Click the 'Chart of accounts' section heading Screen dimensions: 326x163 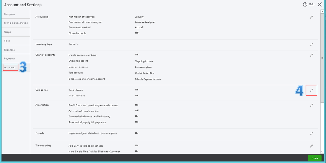pos(45,55)
